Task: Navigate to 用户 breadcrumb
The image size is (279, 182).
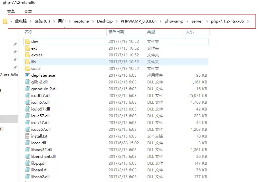Action: [x=62, y=21]
